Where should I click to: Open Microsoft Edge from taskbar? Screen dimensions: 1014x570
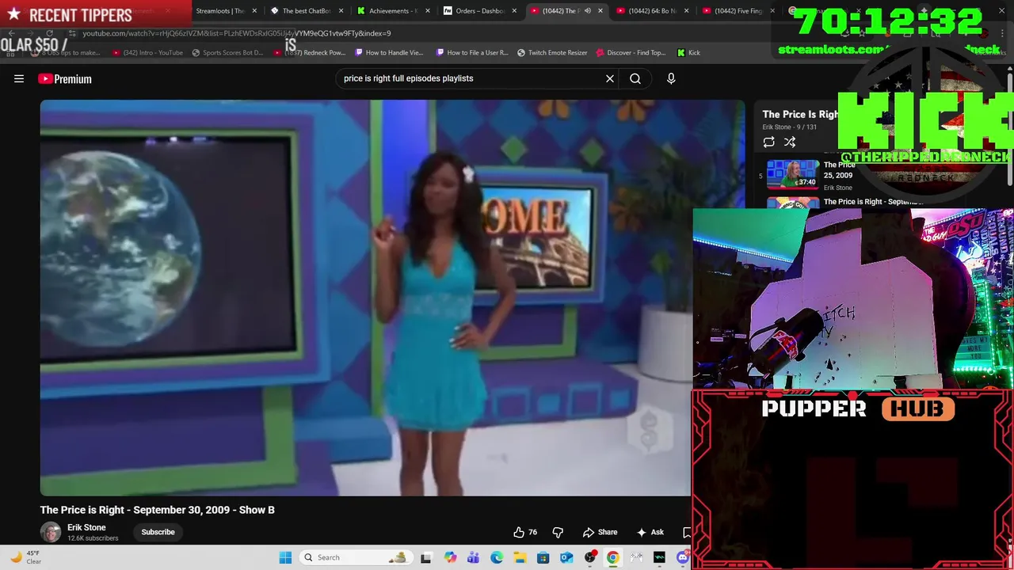(497, 557)
